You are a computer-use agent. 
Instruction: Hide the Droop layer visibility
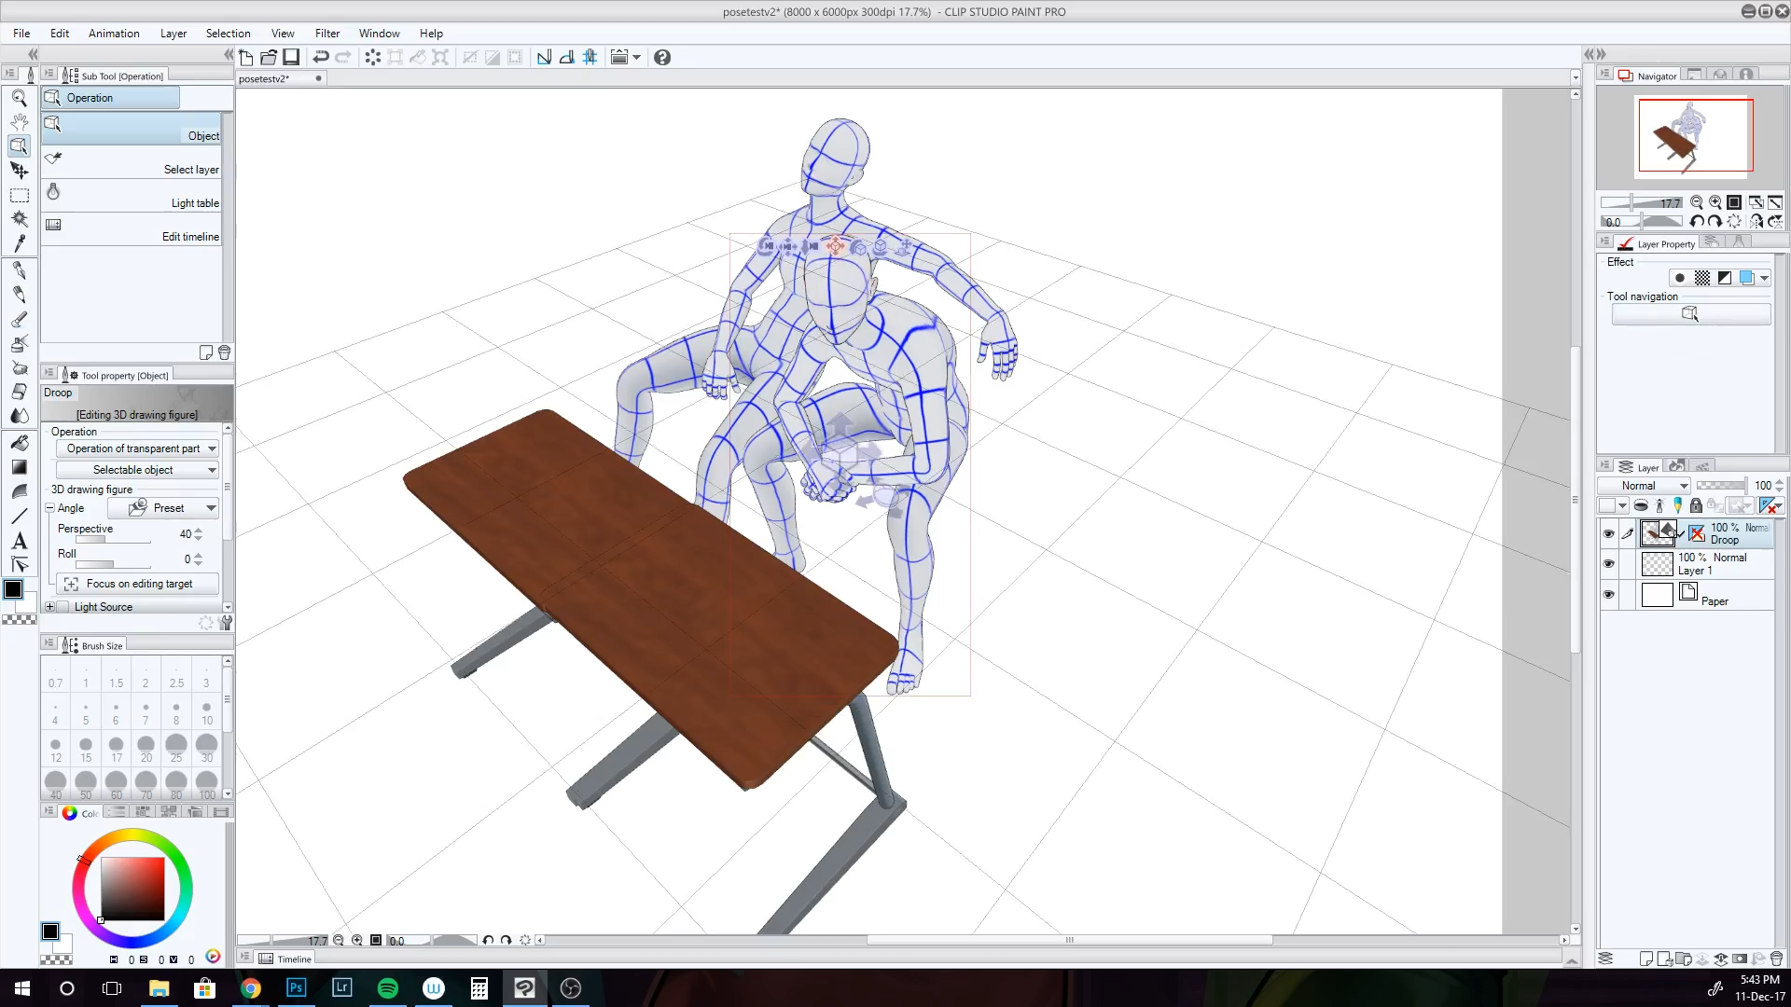[x=1608, y=534]
